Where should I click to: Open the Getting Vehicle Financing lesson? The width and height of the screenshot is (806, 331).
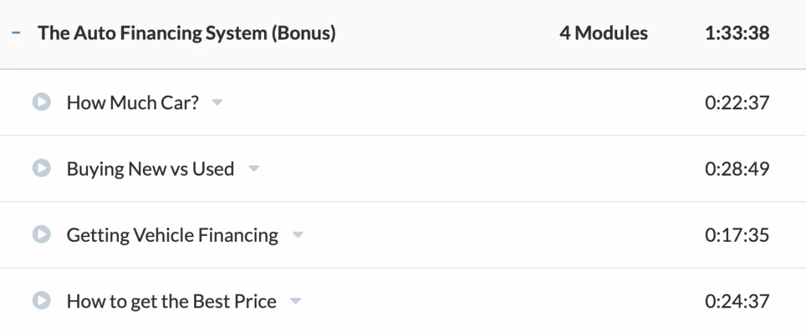pos(173,235)
